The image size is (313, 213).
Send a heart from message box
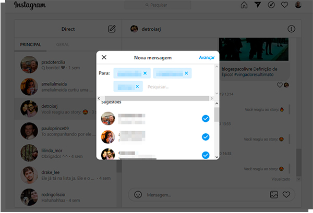click(286, 194)
